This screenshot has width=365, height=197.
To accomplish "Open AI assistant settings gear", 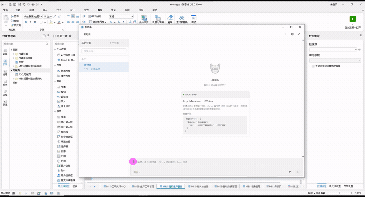I will pyautogui.click(x=292, y=34).
